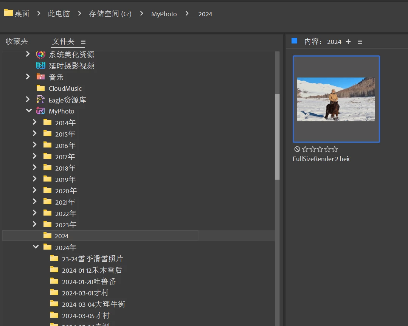Screen dimensions: 408x326
Task: Select the 2024-03-04大理牛街 folder
Action: 93,304
